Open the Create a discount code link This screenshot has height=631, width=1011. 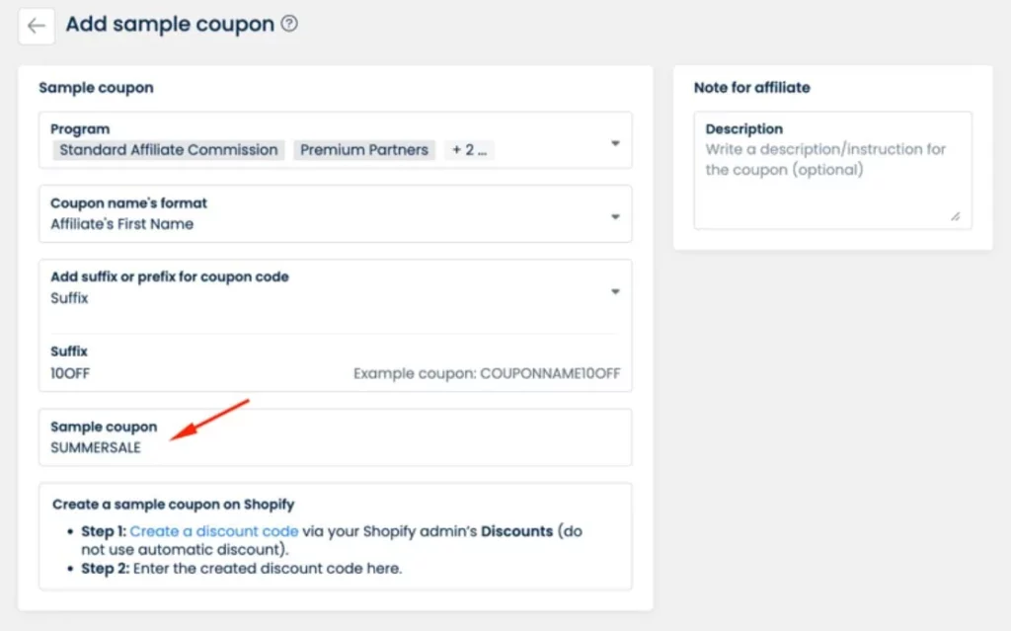(214, 531)
